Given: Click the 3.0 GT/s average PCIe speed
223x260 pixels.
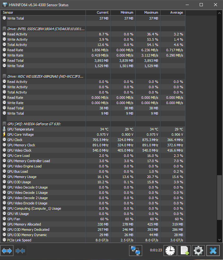Looking at the screenshot, I should 177,240.
